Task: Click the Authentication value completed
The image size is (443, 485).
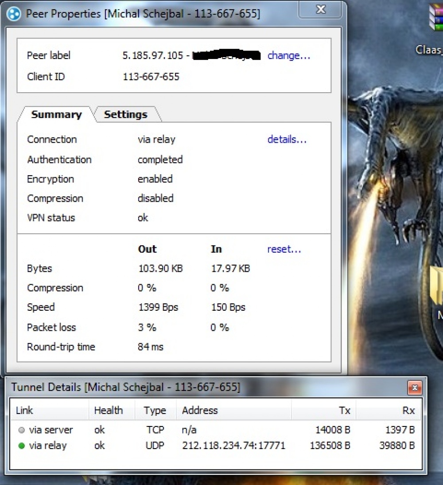Action: (160, 160)
